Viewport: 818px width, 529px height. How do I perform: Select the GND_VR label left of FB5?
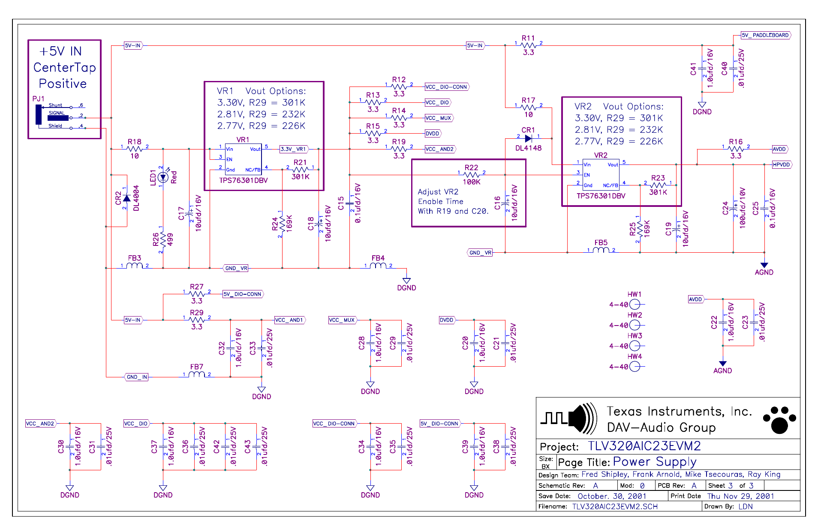480,253
